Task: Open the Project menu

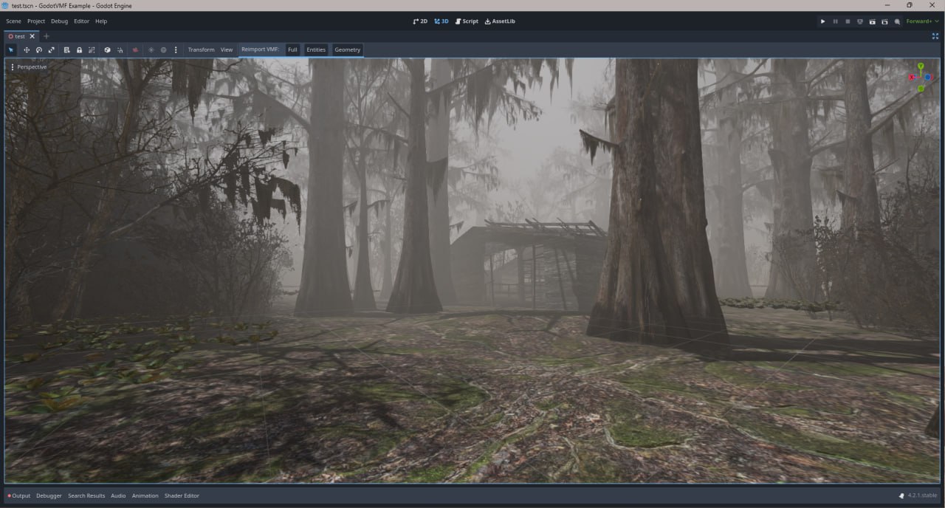Action: 36,21
